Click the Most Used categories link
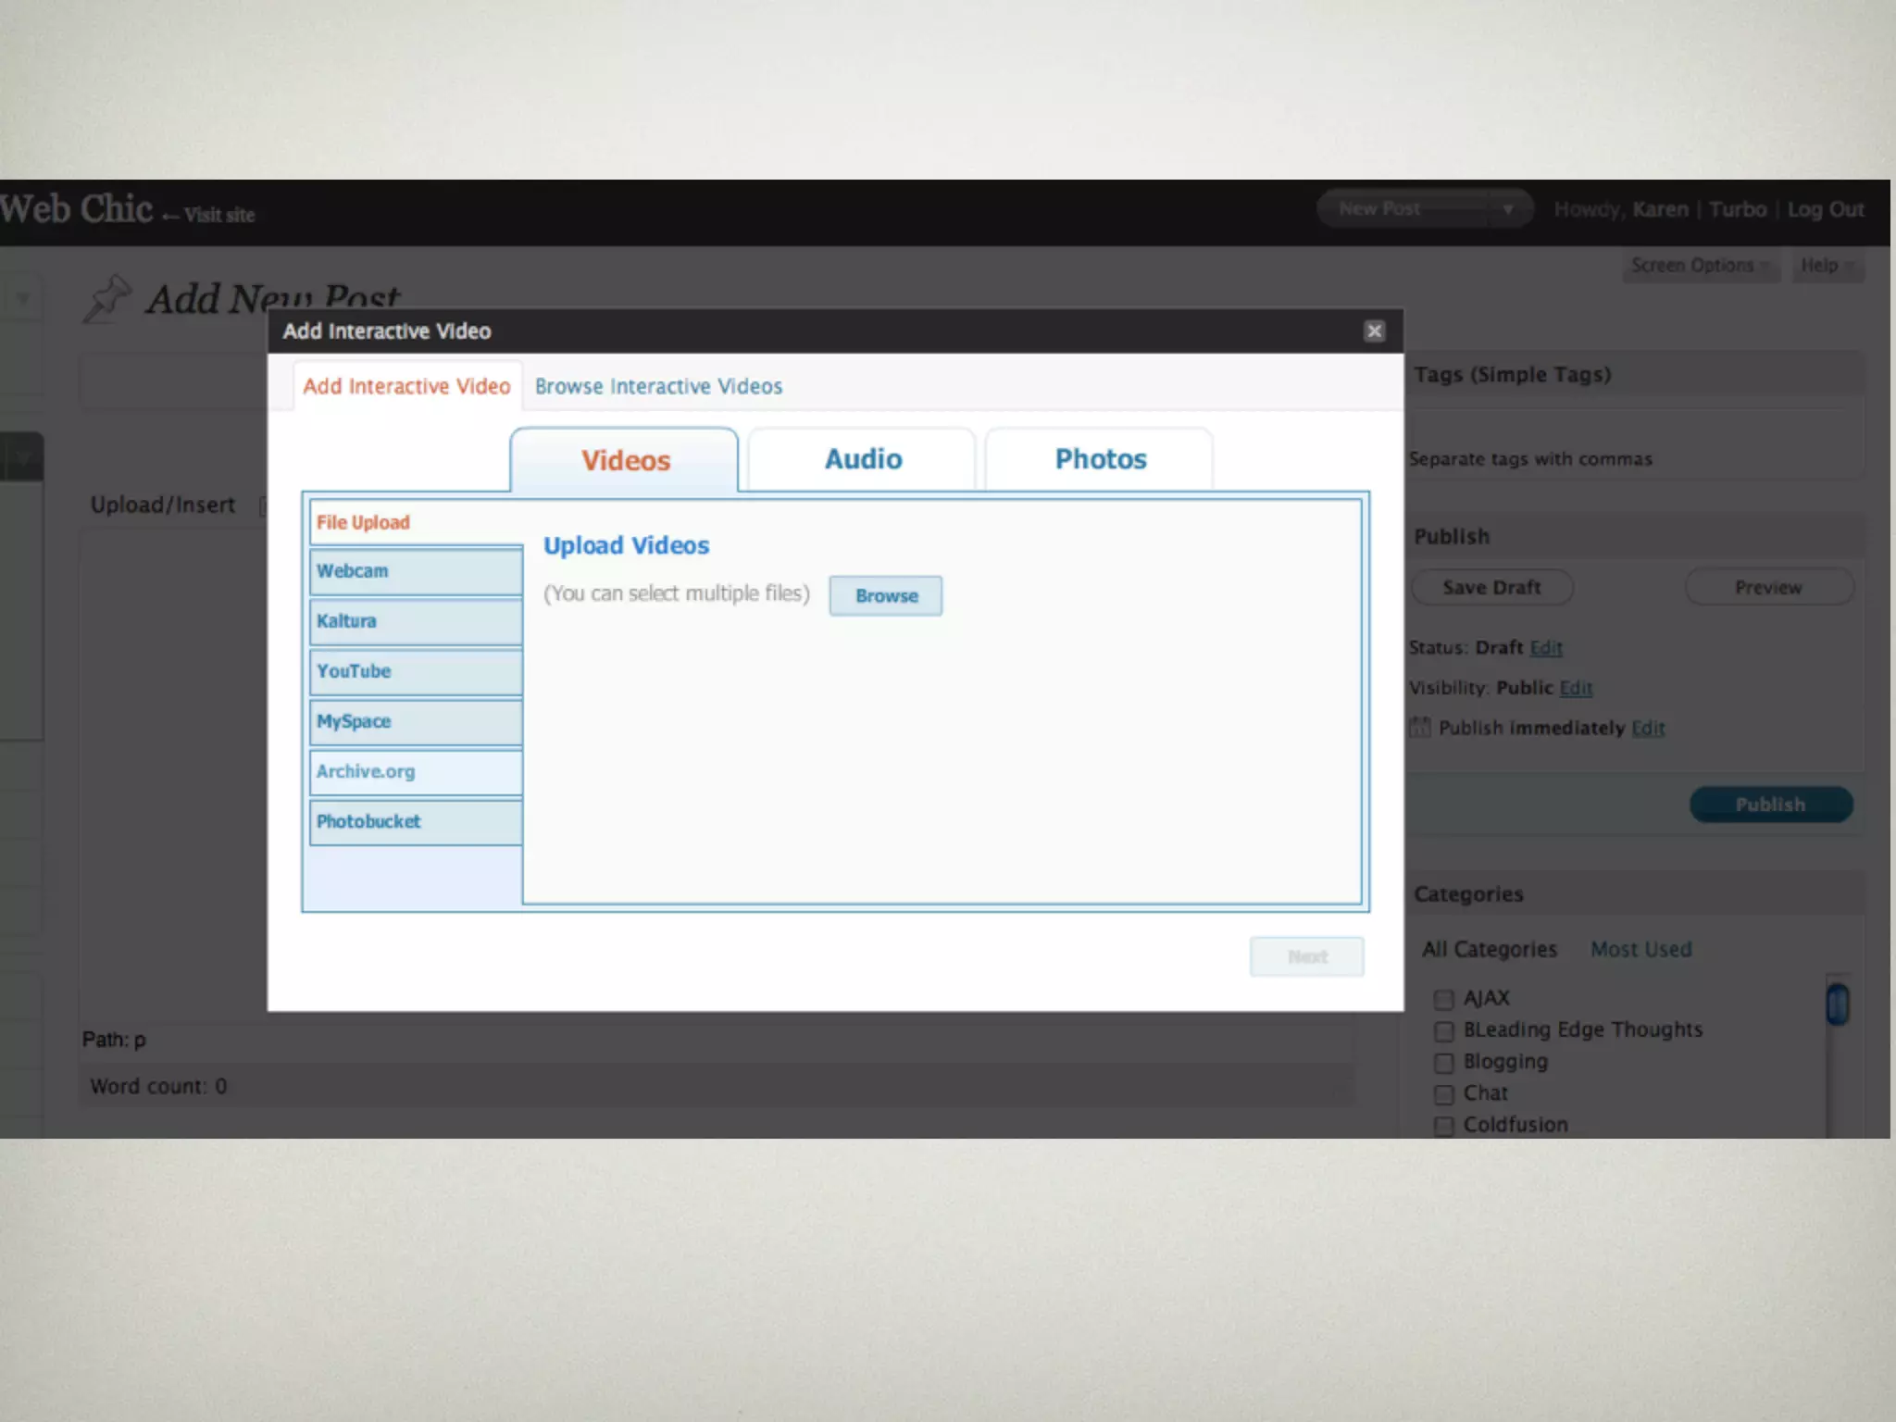This screenshot has height=1422, width=1896. pyautogui.click(x=1640, y=949)
